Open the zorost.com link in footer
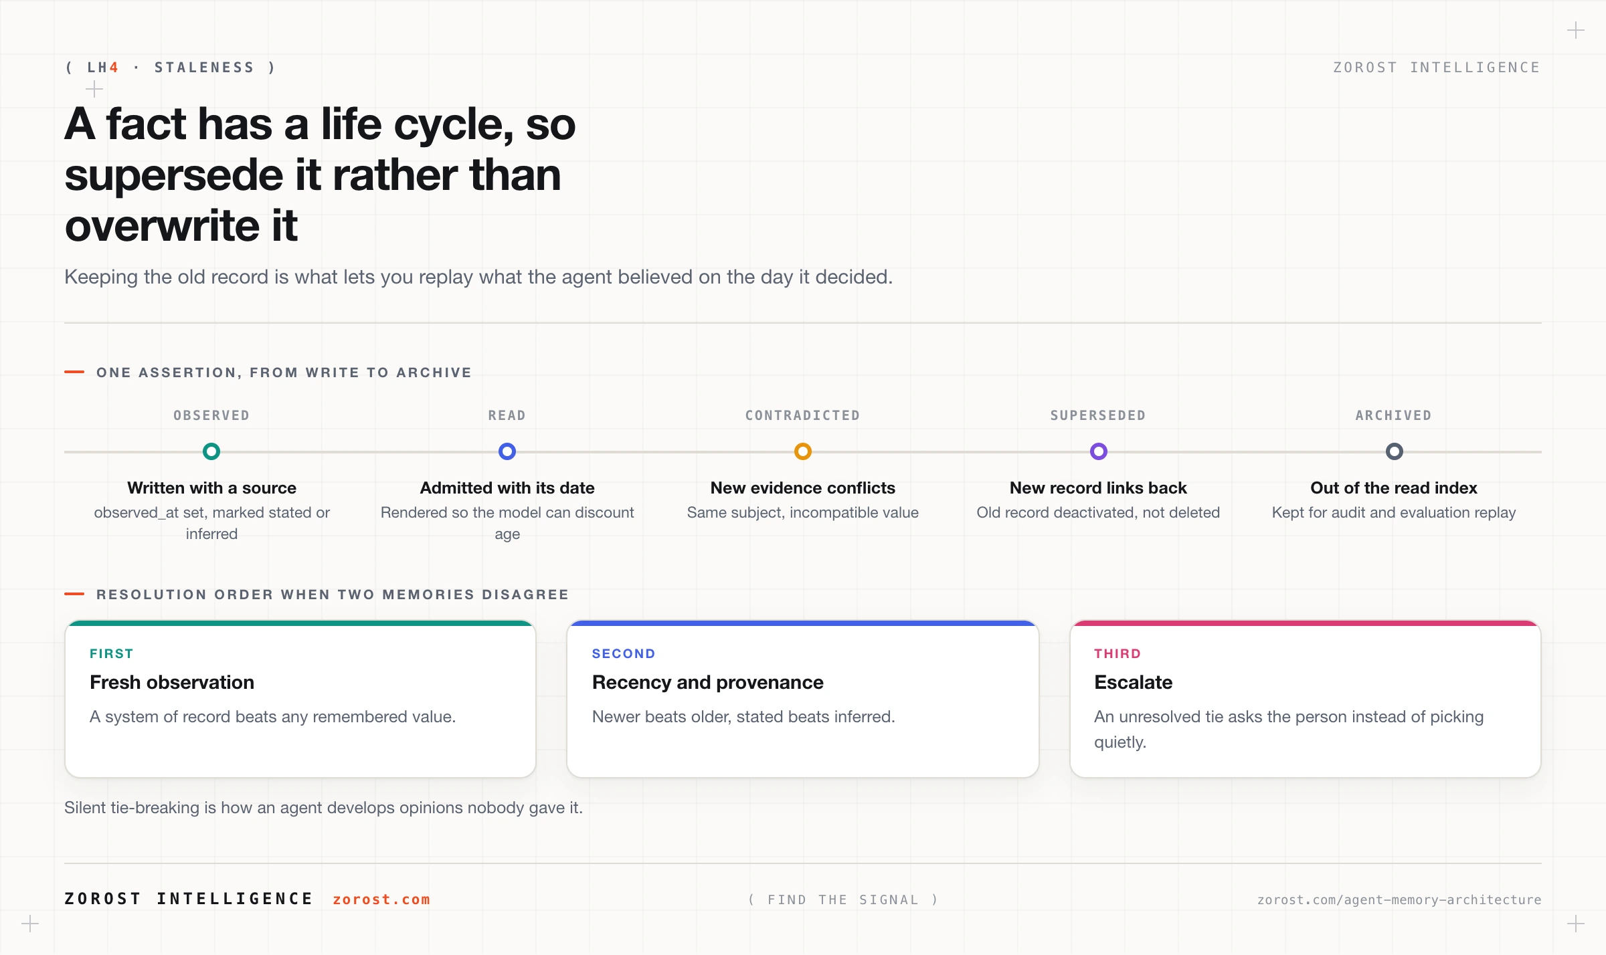Viewport: 1606px width, 955px height. pyautogui.click(x=381, y=899)
